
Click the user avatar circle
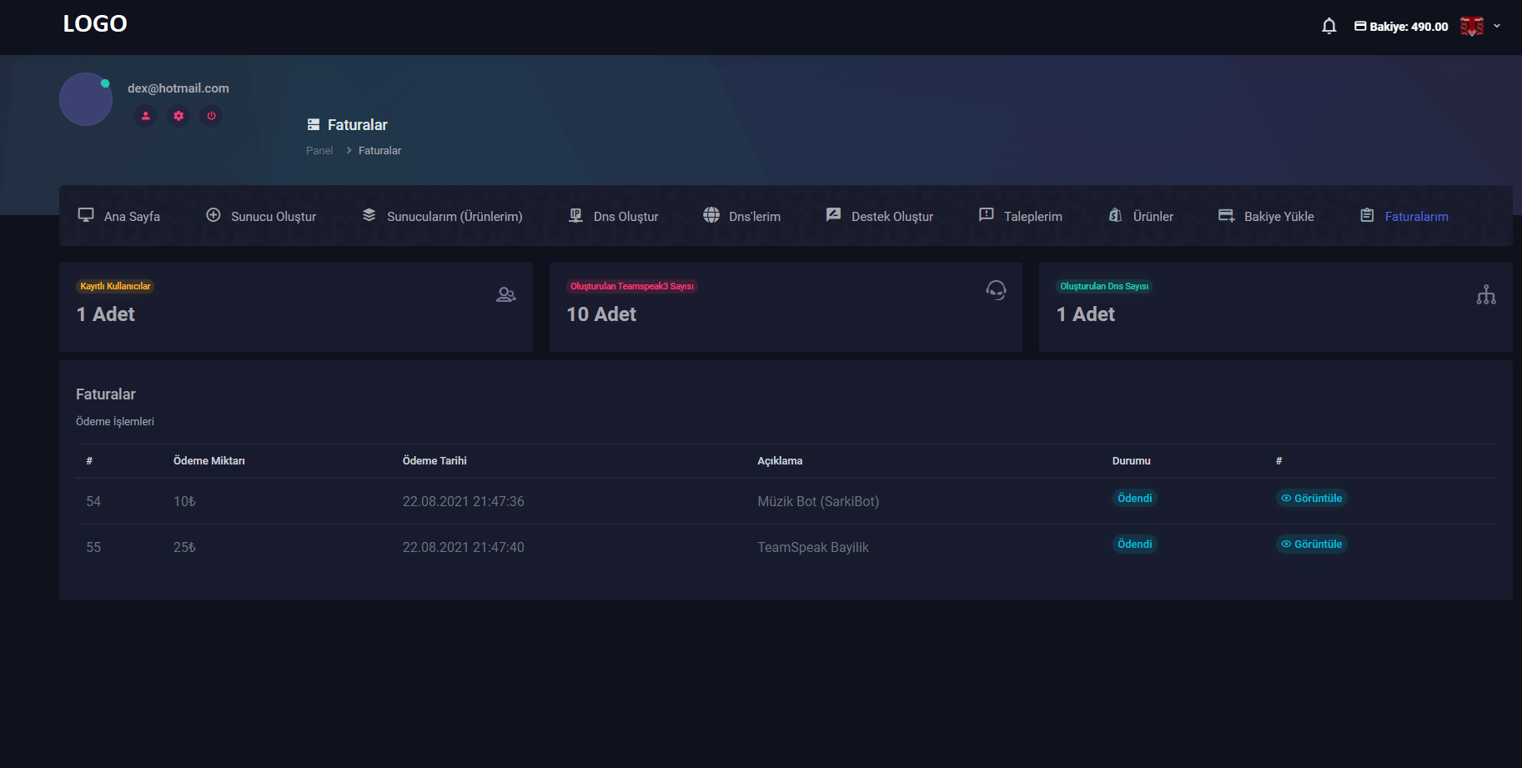tap(86, 99)
